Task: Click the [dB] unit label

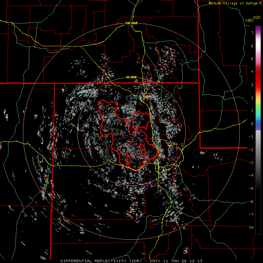Action: pyautogui.click(x=249, y=20)
